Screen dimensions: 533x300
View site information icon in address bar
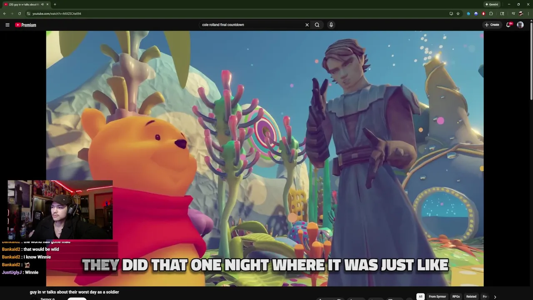pyautogui.click(x=28, y=13)
